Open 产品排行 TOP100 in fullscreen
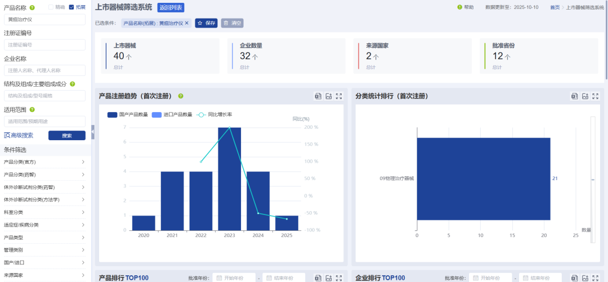The height and width of the screenshot is (282, 608). coord(339,277)
